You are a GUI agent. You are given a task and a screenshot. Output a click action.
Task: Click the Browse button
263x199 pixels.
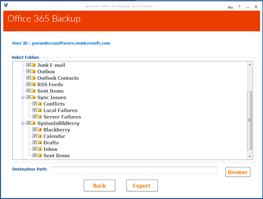click(238, 172)
